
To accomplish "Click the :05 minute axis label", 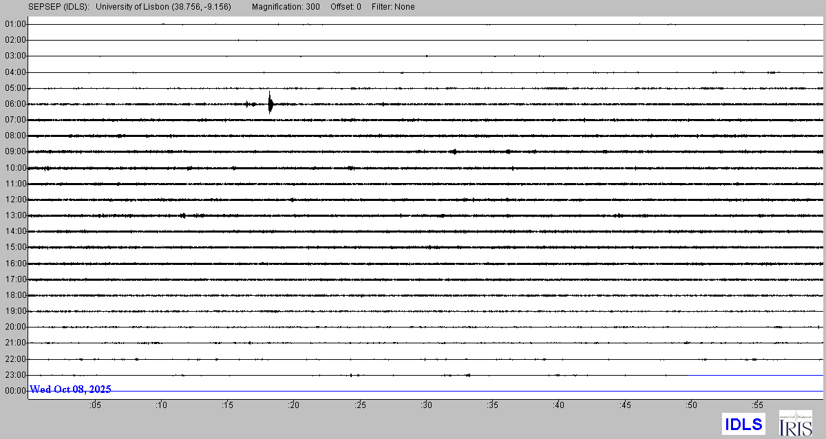I will pyautogui.click(x=95, y=405).
